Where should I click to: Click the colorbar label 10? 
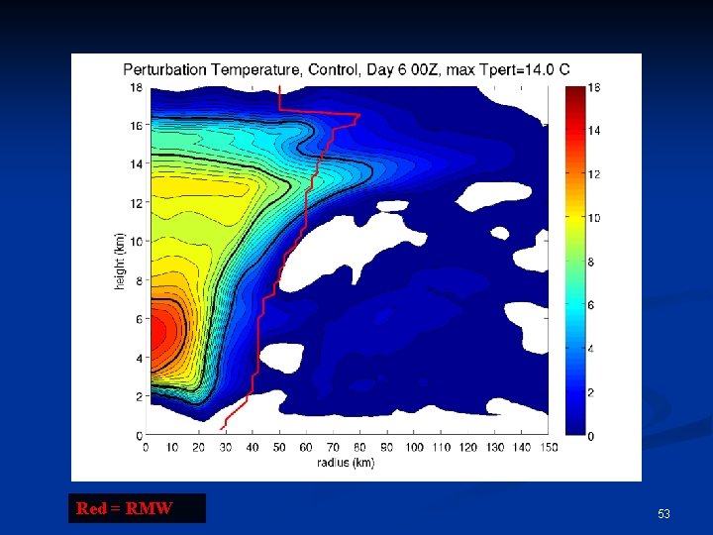click(594, 218)
